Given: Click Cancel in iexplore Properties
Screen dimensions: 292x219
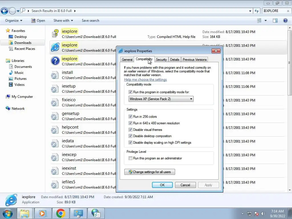Looking at the screenshot, I should [x=185, y=185].
